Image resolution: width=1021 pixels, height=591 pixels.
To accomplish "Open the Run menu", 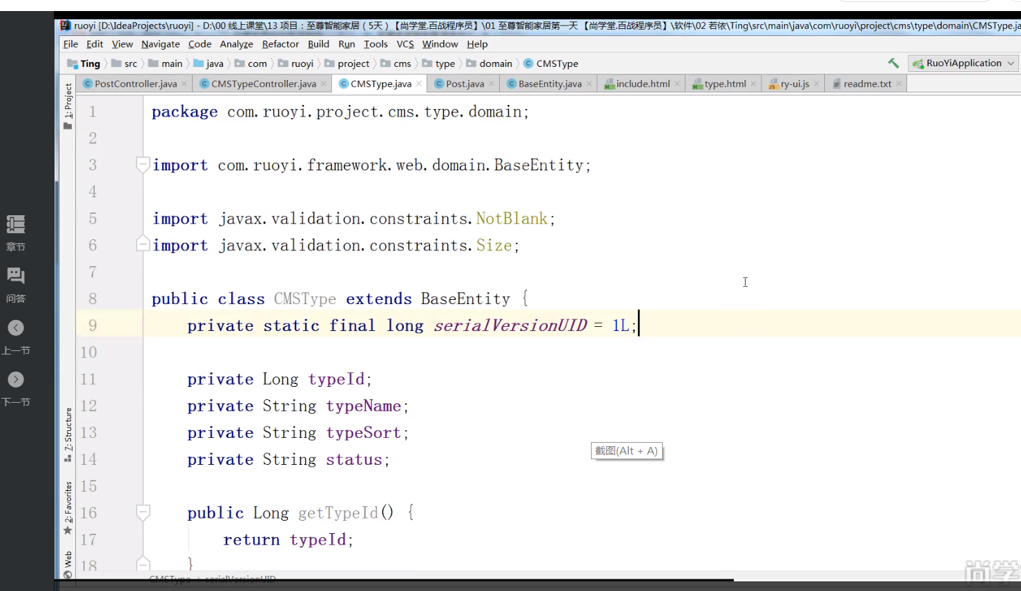I will [x=347, y=44].
